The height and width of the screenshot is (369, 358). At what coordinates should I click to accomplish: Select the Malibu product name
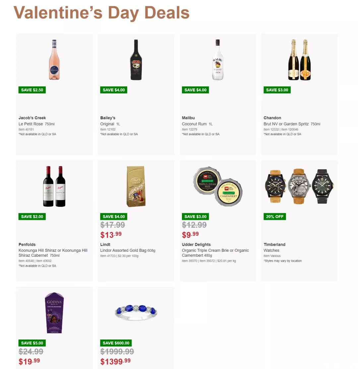[188, 118]
